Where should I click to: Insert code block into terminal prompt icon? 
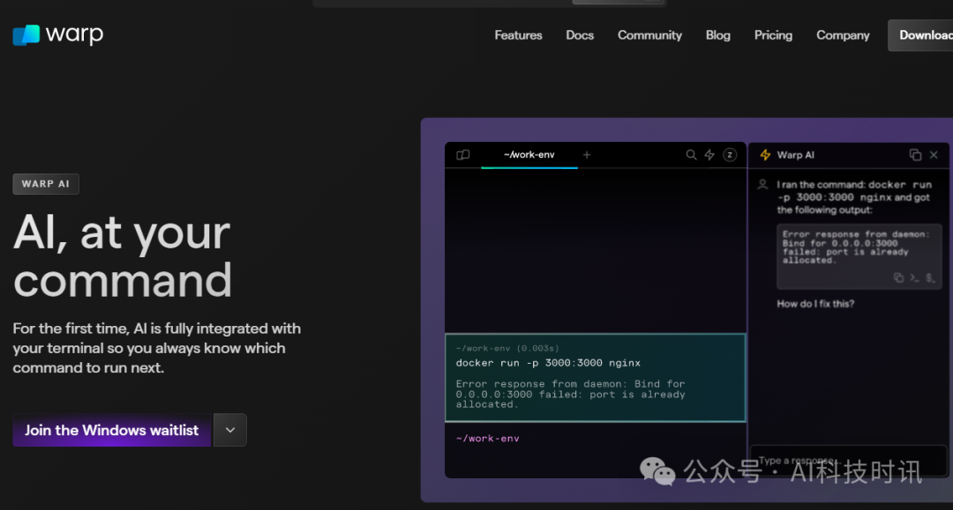coord(914,277)
